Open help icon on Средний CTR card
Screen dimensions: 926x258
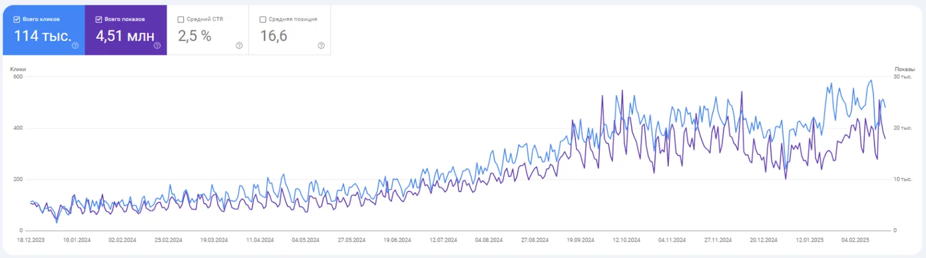click(239, 46)
